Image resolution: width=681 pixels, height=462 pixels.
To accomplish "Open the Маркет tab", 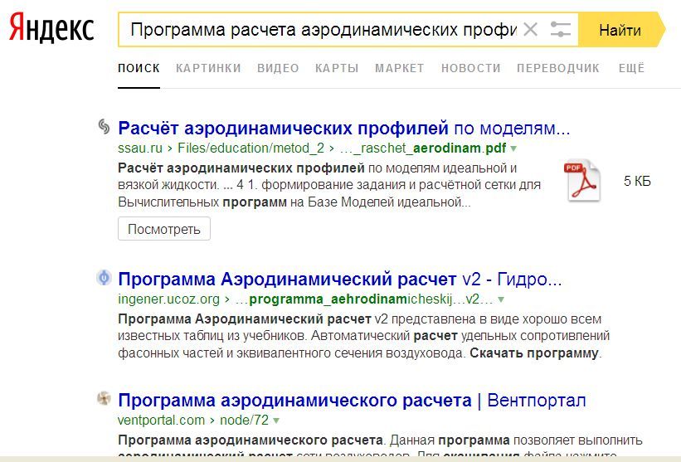I will 399,68.
